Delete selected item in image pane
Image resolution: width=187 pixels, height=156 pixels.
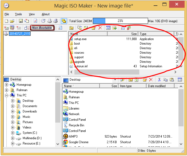(x=100, y=28)
